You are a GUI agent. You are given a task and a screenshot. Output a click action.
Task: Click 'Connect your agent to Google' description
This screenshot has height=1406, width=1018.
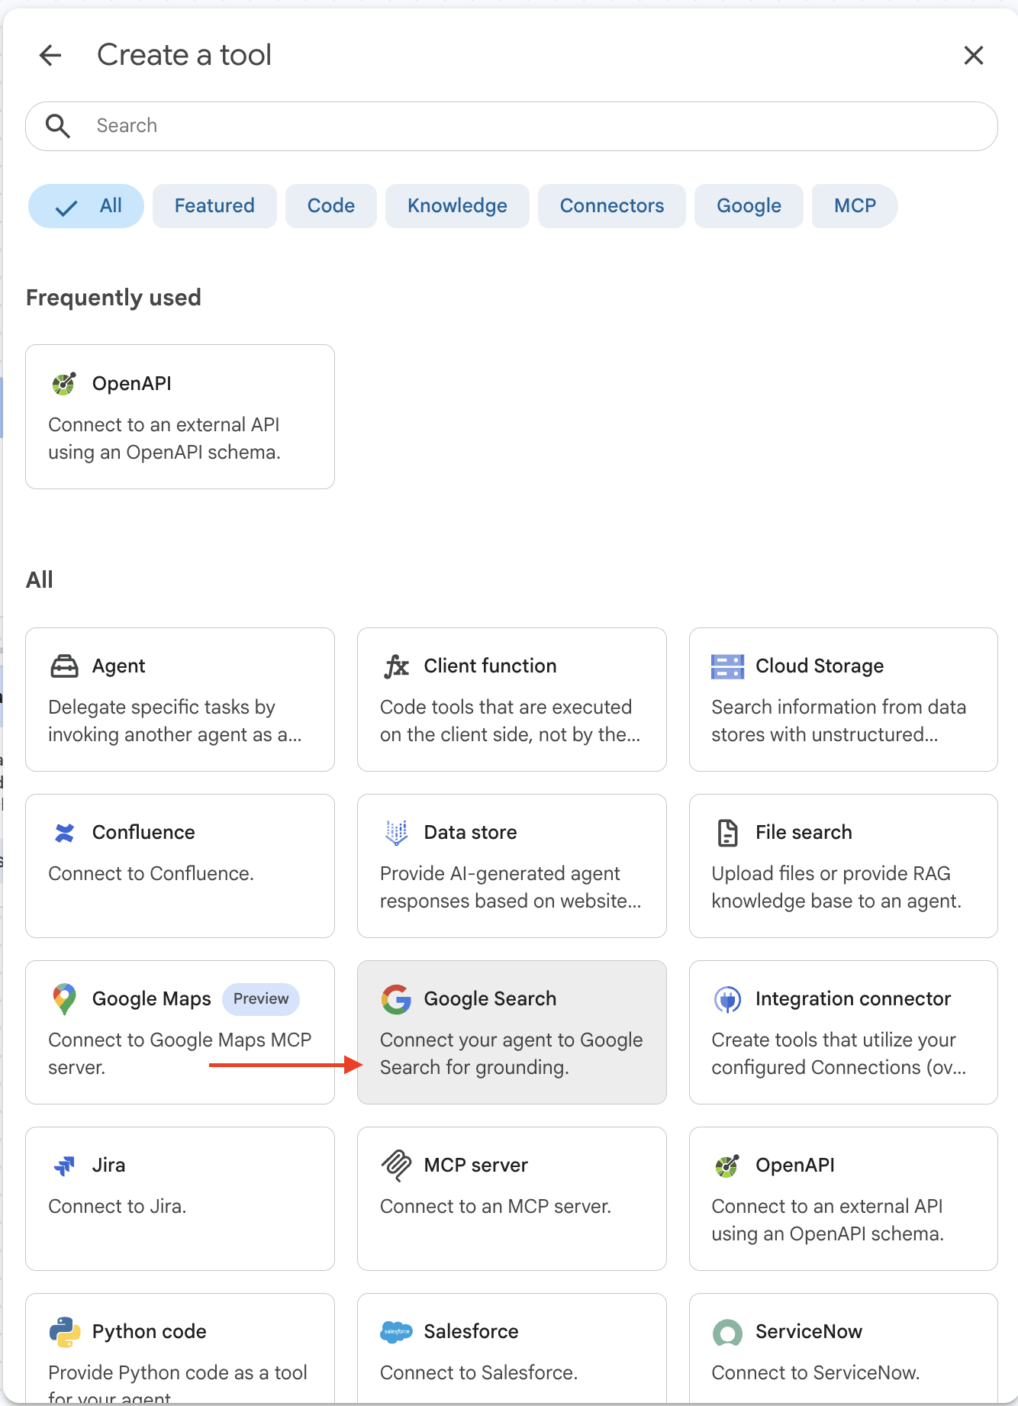(x=511, y=1040)
